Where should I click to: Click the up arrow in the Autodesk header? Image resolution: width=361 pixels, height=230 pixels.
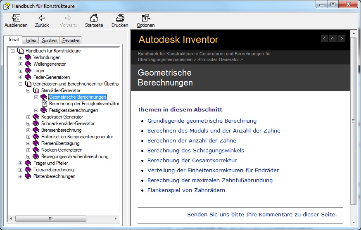pos(332,38)
